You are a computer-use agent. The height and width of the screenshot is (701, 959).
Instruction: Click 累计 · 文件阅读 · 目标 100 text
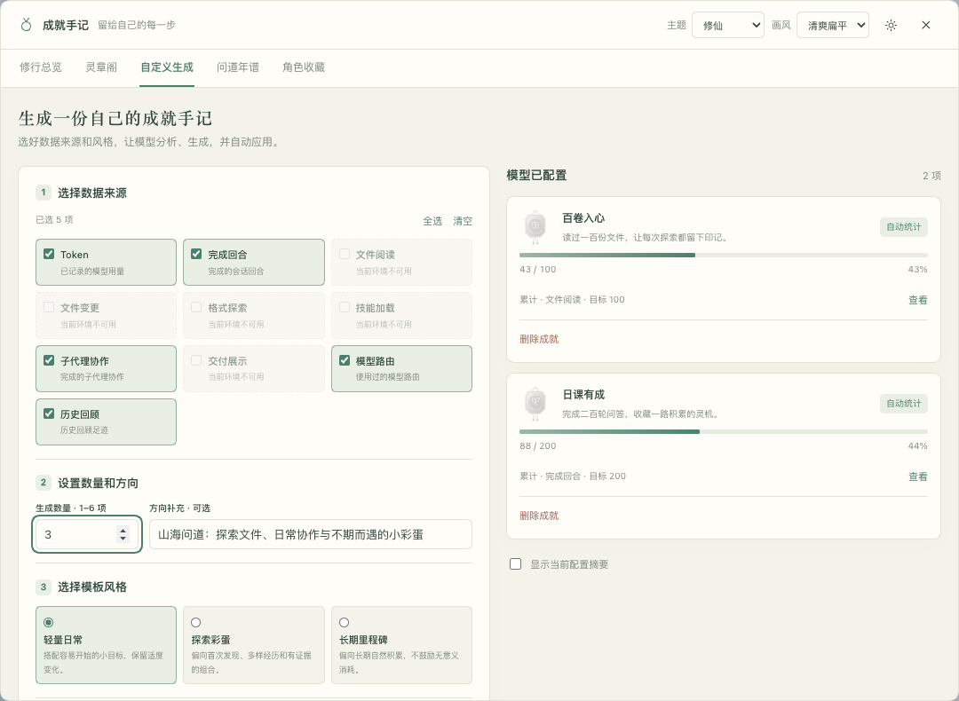point(572,299)
